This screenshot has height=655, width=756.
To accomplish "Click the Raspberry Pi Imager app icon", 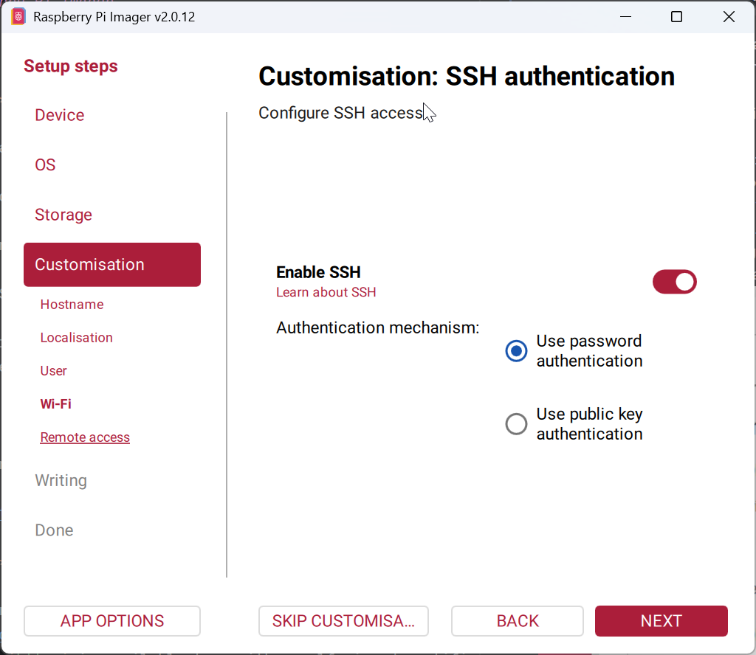I will pos(18,17).
